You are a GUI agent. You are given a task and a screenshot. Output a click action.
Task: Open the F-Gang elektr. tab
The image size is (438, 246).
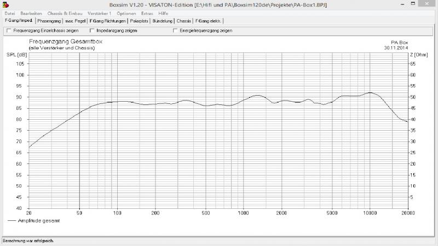[x=208, y=21]
